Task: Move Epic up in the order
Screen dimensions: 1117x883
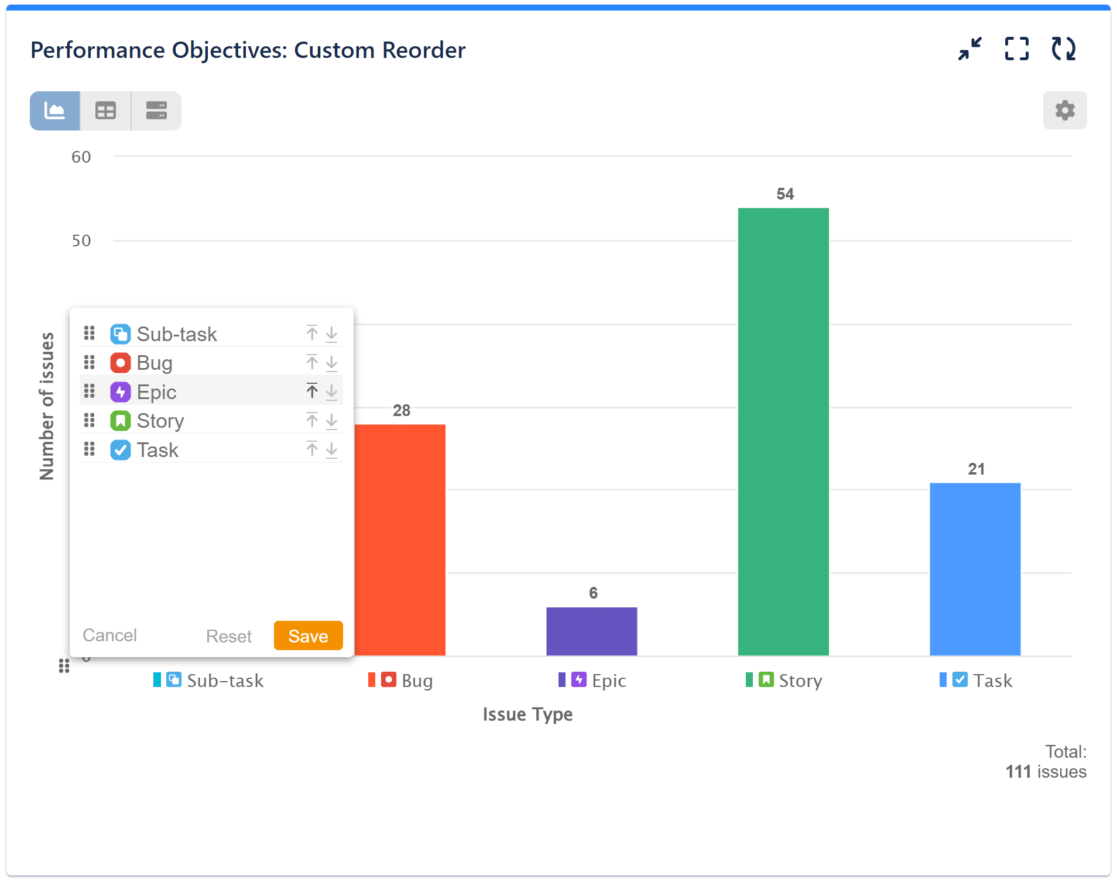Action: click(312, 390)
